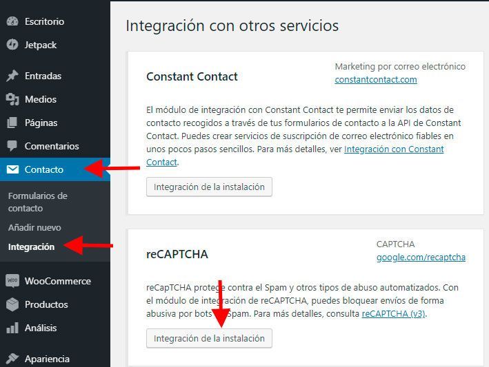This screenshot has width=489, height=367.
Task: Open the reCAPTCHA (v3) link
Action: pos(394,314)
